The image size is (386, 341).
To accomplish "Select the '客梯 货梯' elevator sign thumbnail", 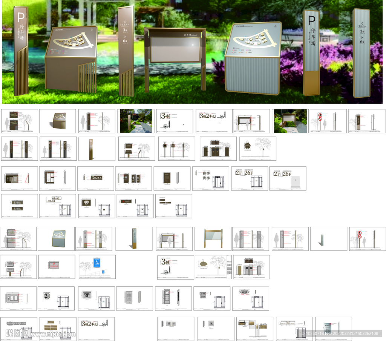I will 211,178.
